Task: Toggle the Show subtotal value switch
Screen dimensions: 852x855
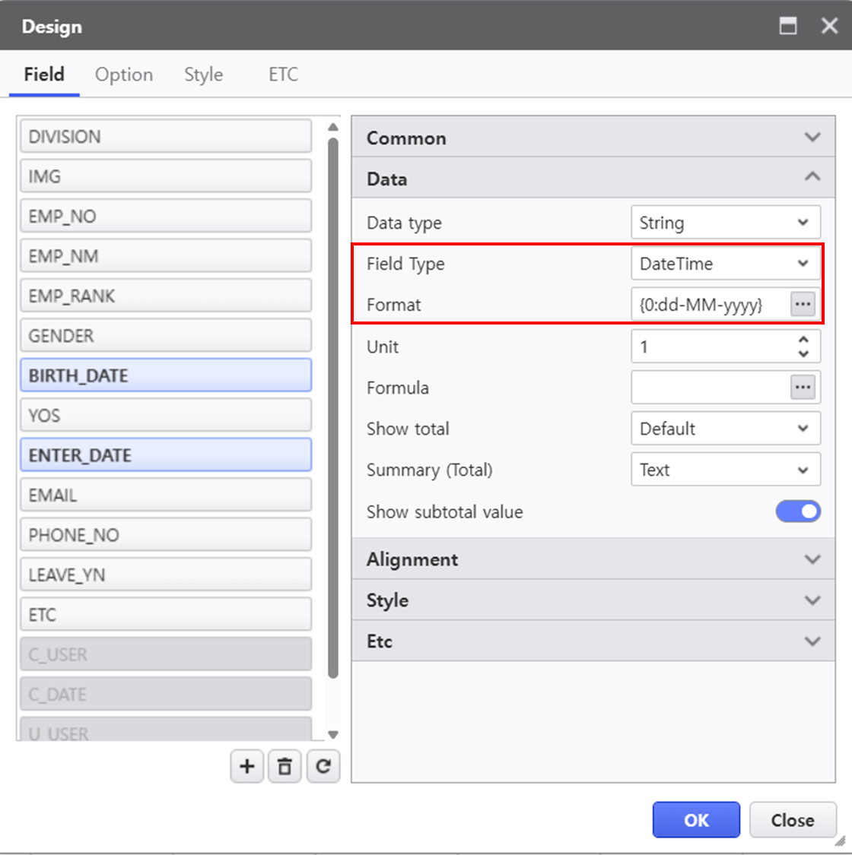Action: [x=798, y=511]
